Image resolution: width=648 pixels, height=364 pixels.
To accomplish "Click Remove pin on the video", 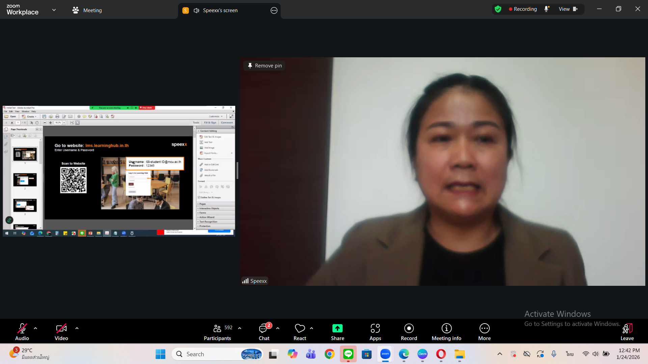I will 265,66.
